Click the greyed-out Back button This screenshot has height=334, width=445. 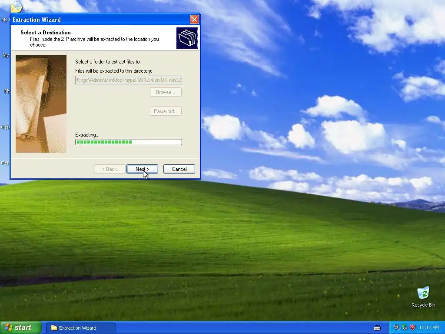110,169
